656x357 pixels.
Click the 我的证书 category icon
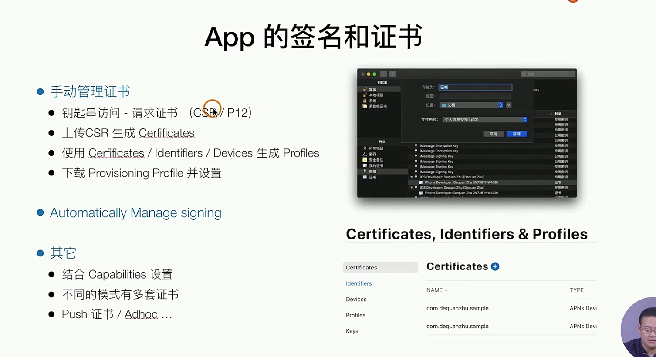pos(365,166)
